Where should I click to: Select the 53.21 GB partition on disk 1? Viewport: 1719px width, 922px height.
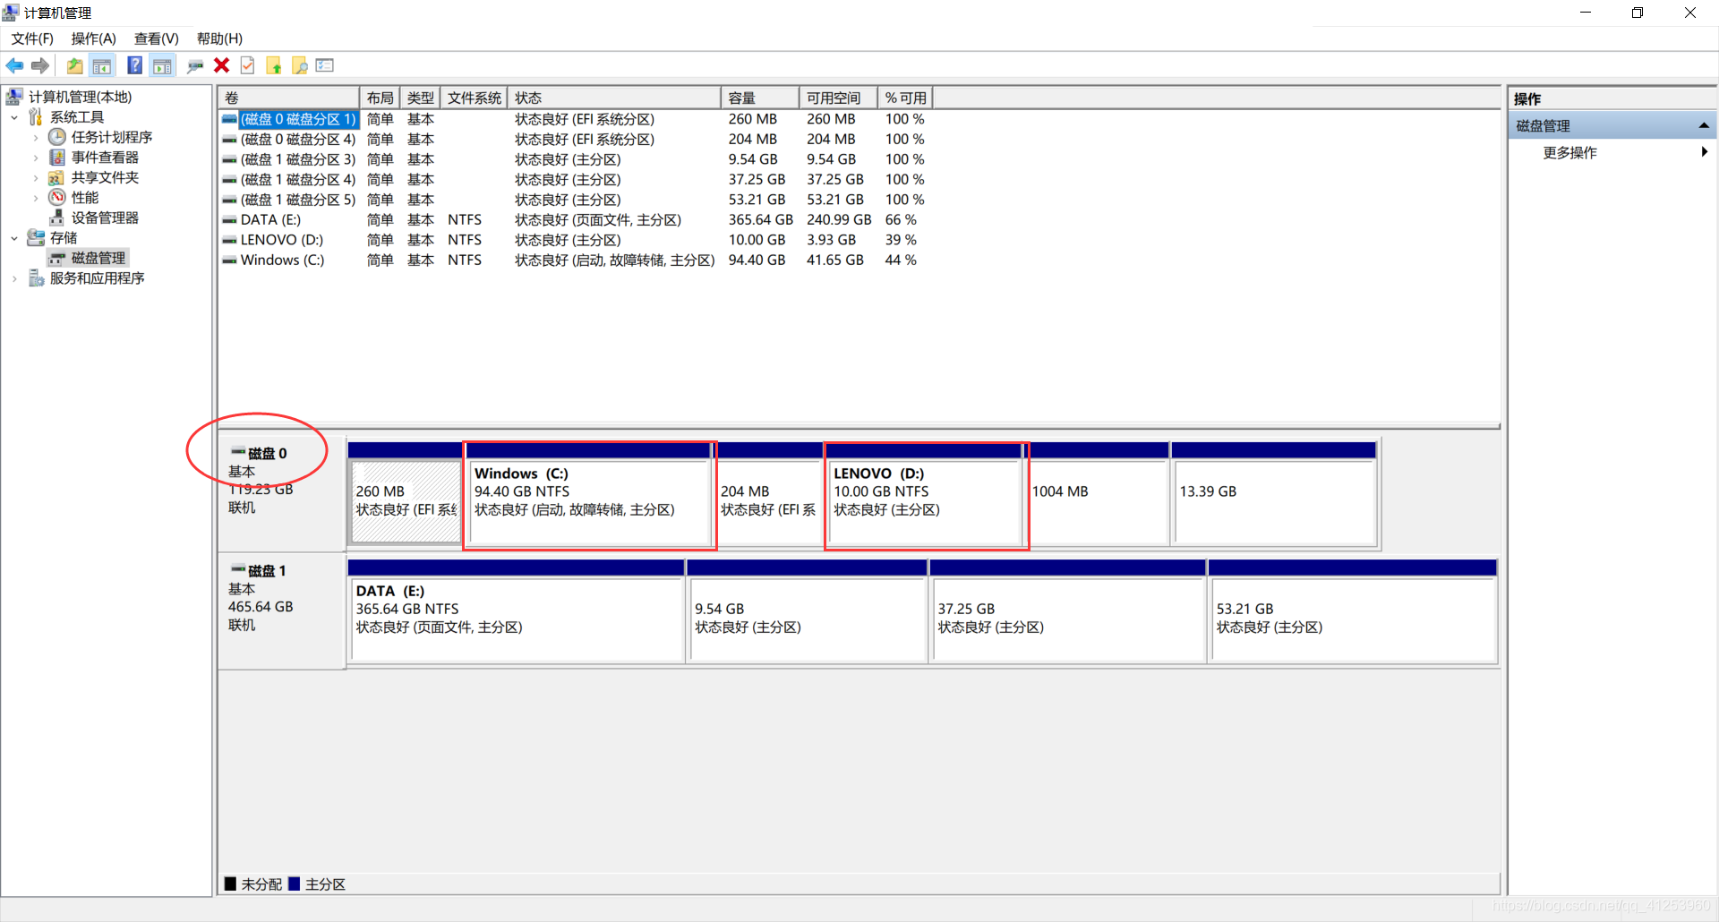pos(1354,611)
